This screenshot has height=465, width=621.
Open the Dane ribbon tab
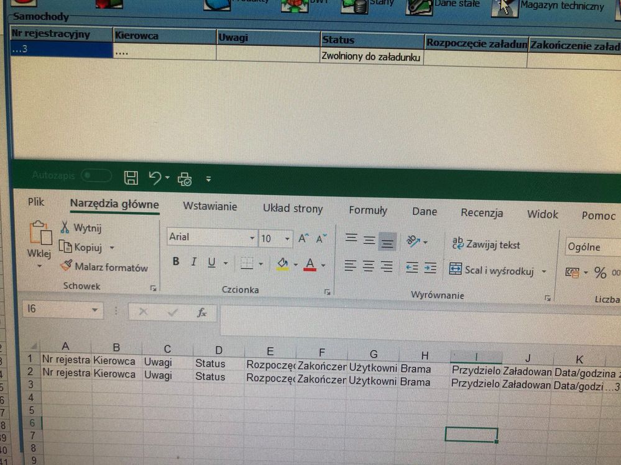pyautogui.click(x=425, y=212)
